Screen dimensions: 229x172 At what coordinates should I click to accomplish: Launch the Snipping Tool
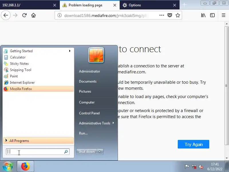point(38,70)
